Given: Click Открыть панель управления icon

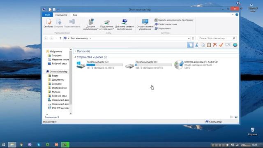Looking at the screenshot, I should pyautogui.click(x=145, y=25).
